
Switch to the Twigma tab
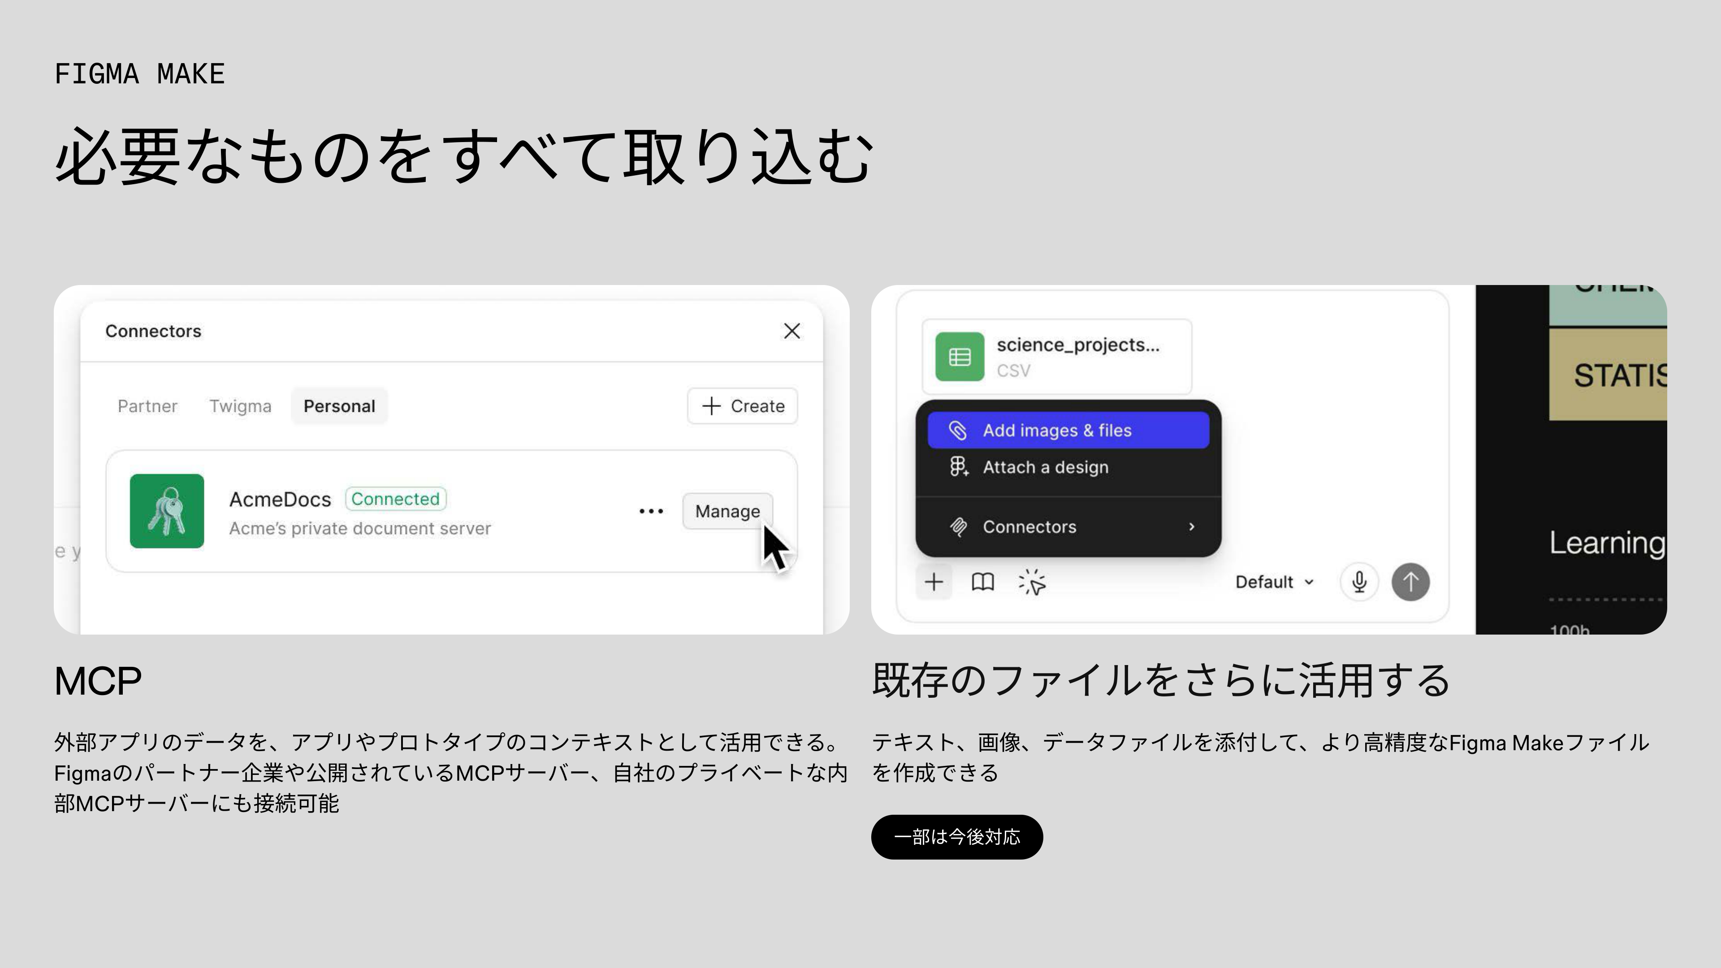click(240, 406)
